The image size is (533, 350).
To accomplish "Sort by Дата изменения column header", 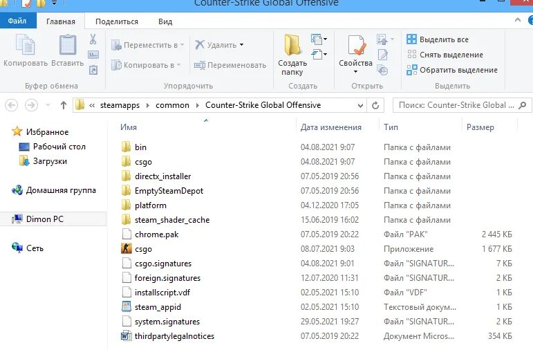I will coord(330,127).
